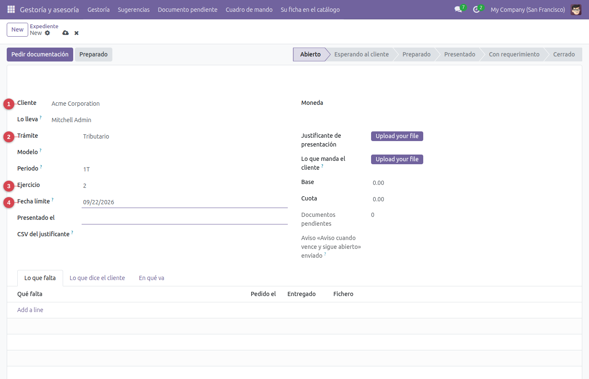Discard changes with the X icon
589x379 pixels.
77,33
